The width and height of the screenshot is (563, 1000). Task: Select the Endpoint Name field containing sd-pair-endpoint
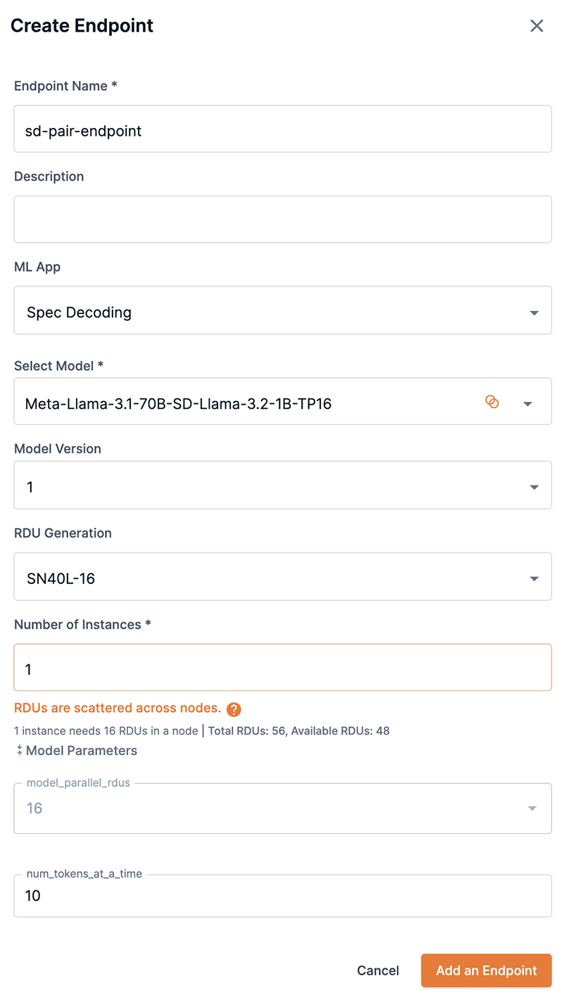pos(281,129)
